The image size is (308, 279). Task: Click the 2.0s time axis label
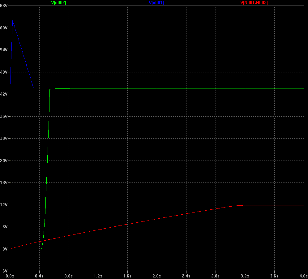[x=157, y=276]
